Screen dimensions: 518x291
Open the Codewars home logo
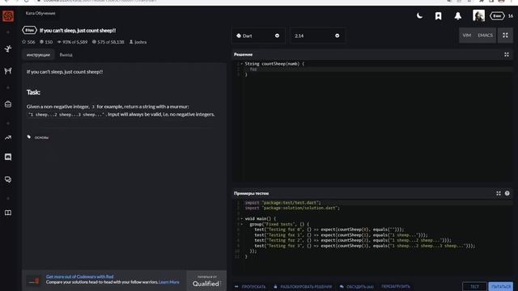pos(8,15)
